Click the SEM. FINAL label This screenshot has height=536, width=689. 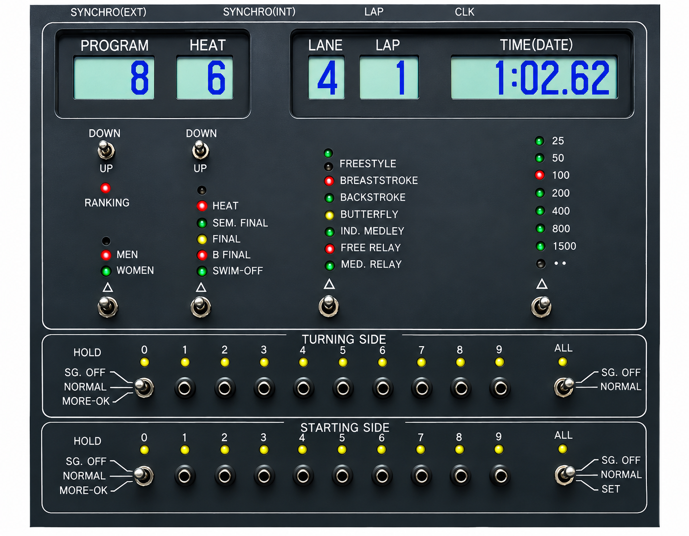pyautogui.click(x=240, y=223)
